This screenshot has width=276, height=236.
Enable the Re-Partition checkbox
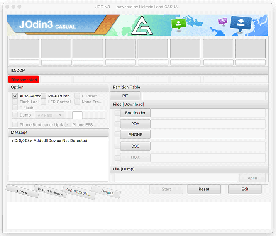tap(44, 96)
